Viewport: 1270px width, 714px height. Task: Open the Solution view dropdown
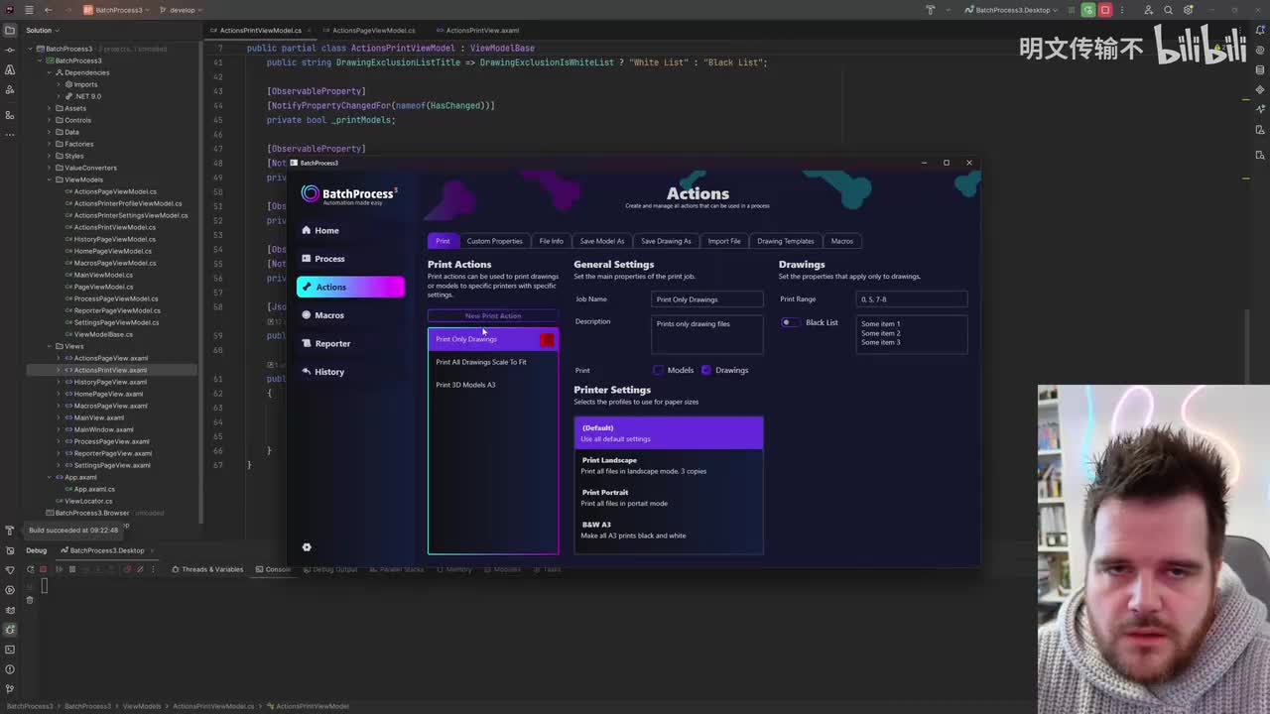pyautogui.click(x=43, y=30)
